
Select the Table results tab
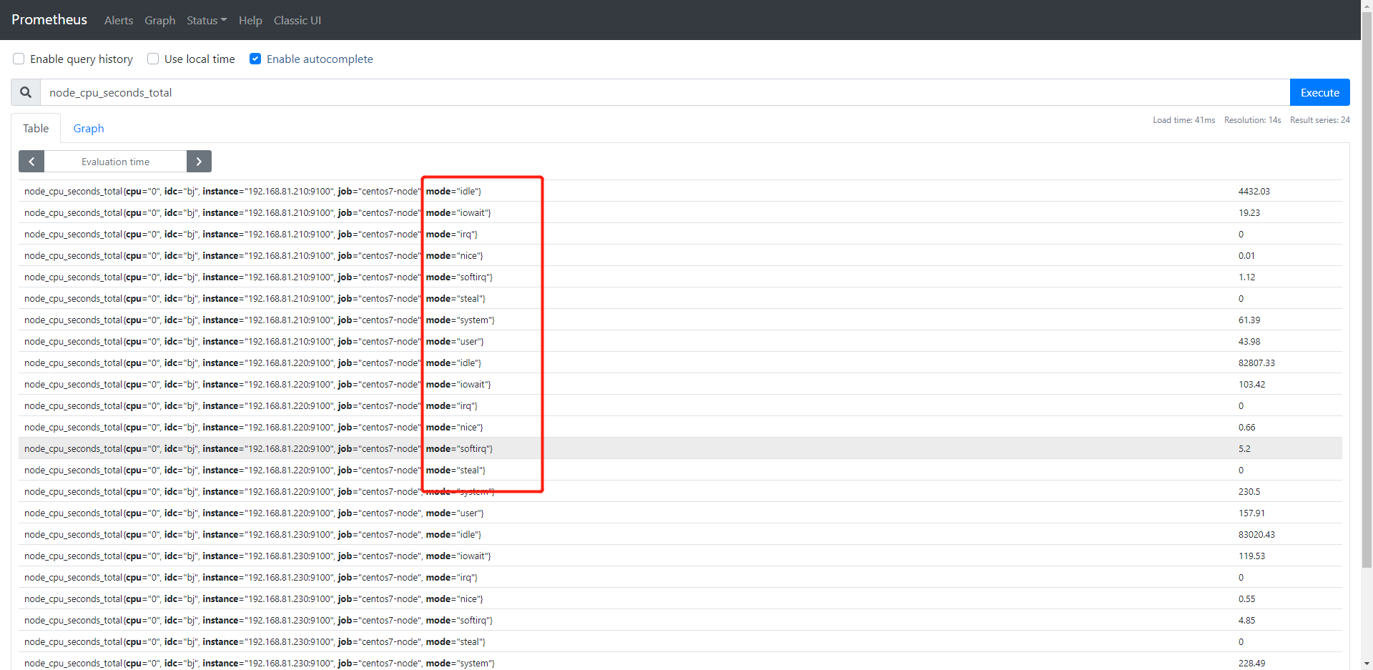click(x=35, y=128)
